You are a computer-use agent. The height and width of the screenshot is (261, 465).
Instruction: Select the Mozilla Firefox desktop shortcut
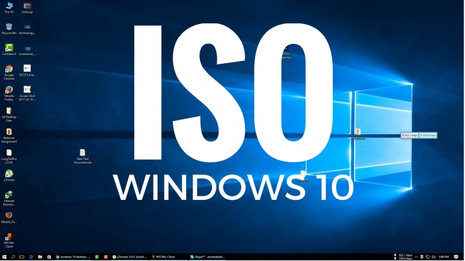pos(9,94)
